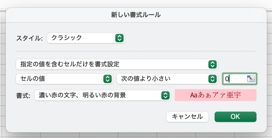Open the 濃い赤の文字、明るい赤の背景 format dropdown
The image size is (272, 138).
pos(98,95)
